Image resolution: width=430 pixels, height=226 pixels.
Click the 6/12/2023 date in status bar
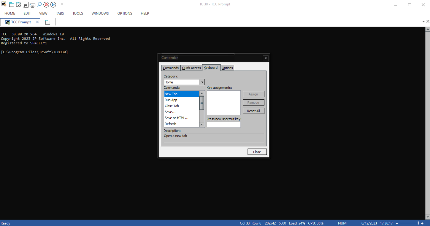point(369,223)
